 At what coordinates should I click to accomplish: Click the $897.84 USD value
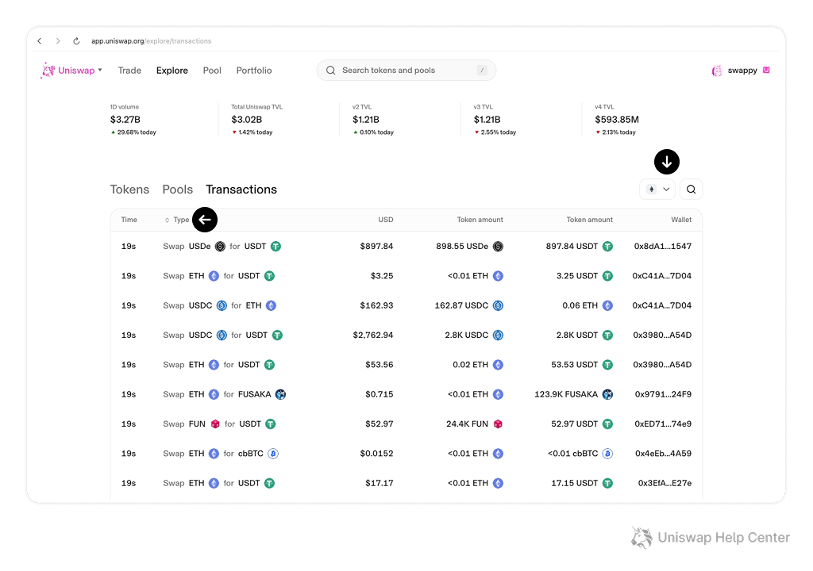pos(376,246)
